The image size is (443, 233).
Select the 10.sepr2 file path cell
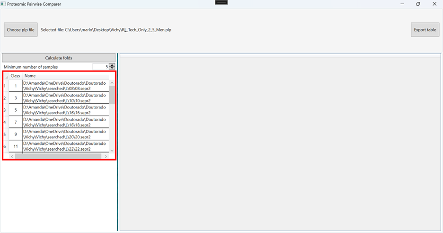[x=65, y=98]
